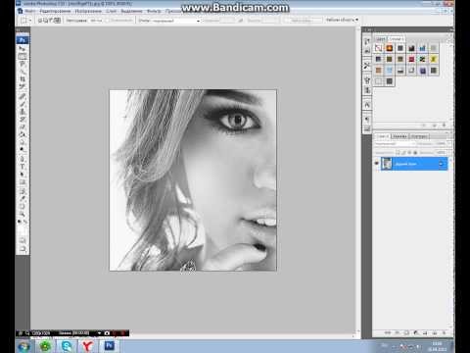Choose New selection mode in options bar

40,21
